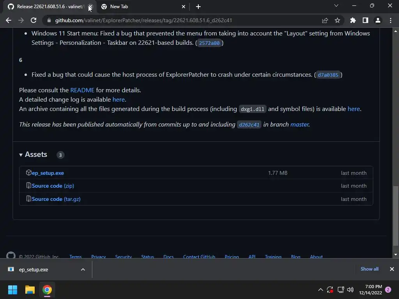Go back to the previous page
399x299 pixels.
9,20
